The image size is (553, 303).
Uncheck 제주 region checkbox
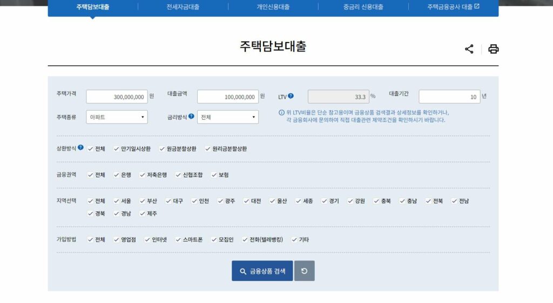tap(143, 214)
